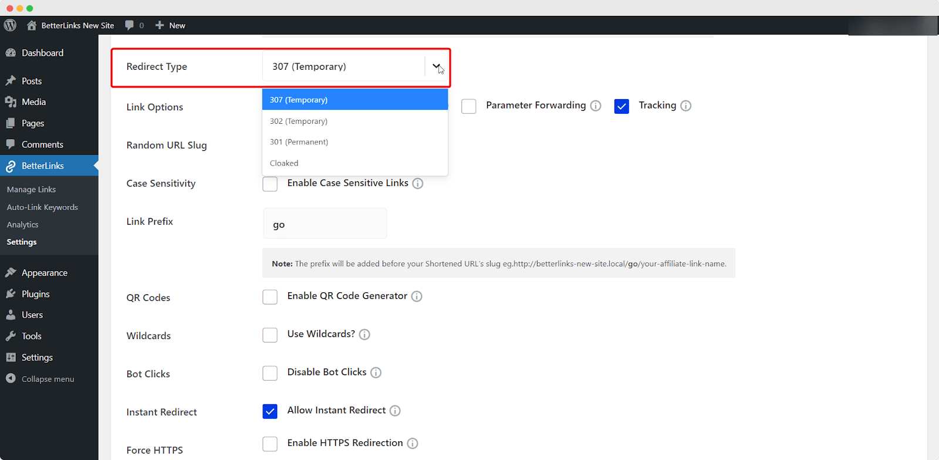The width and height of the screenshot is (939, 460).
Task: Click the Tools wrench icon
Action: (11, 336)
